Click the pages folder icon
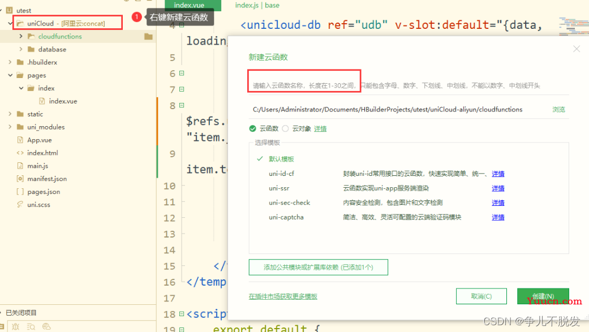589x332 pixels. [x=20, y=75]
